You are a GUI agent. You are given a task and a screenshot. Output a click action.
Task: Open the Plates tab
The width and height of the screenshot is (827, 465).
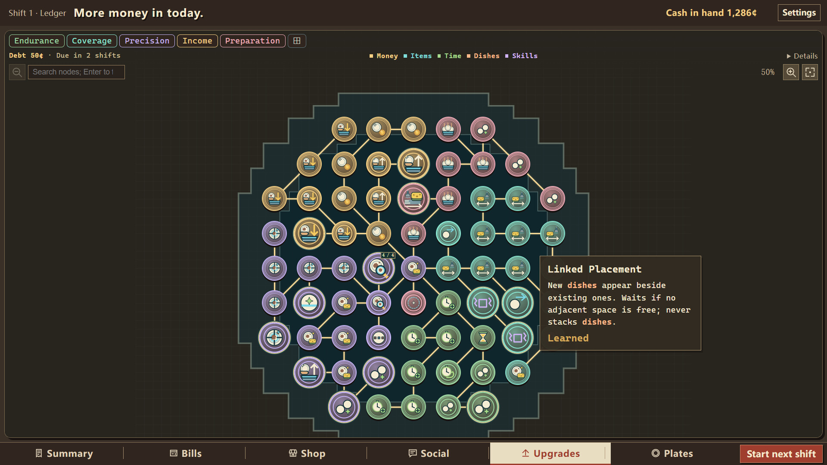point(672,453)
